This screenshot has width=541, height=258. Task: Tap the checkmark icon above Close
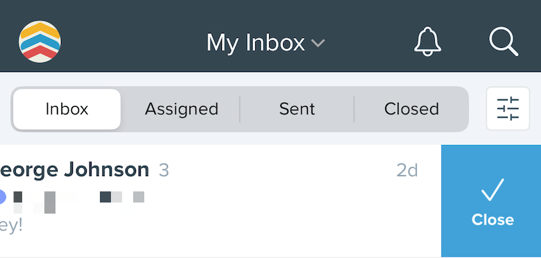[x=492, y=190]
